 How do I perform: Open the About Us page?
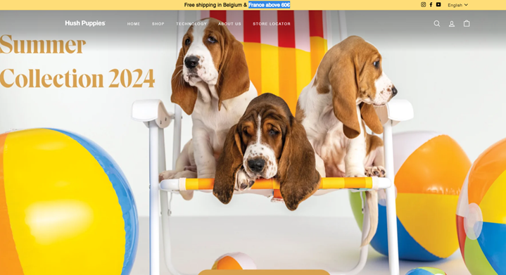click(229, 24)
